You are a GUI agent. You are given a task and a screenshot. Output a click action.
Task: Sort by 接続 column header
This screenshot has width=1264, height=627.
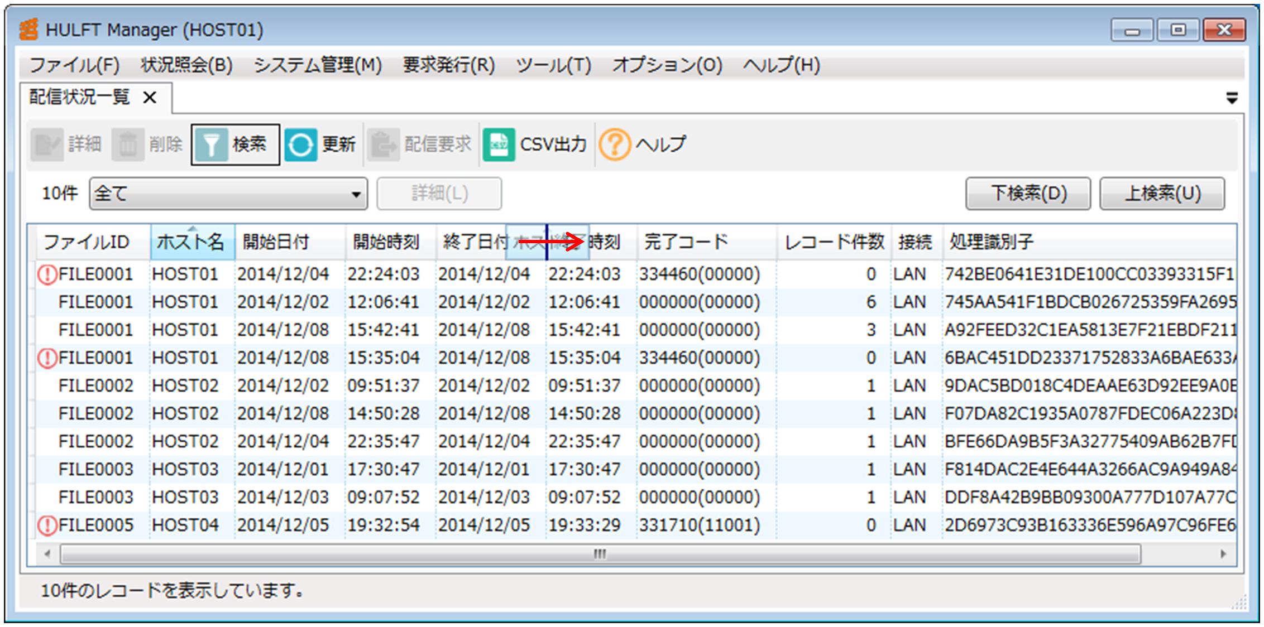(x=916, y=242)
